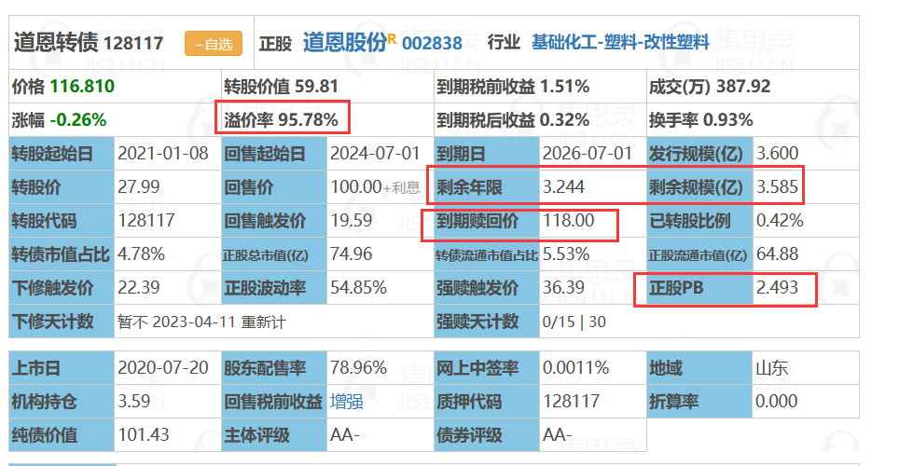The height and width of the screenshot is (466, 899).
Task: Open the 增强 pre-tax put yield link
Action: tap(346, 402)
